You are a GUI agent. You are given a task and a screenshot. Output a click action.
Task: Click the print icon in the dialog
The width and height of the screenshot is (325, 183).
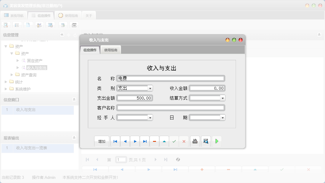pos(195,141)
